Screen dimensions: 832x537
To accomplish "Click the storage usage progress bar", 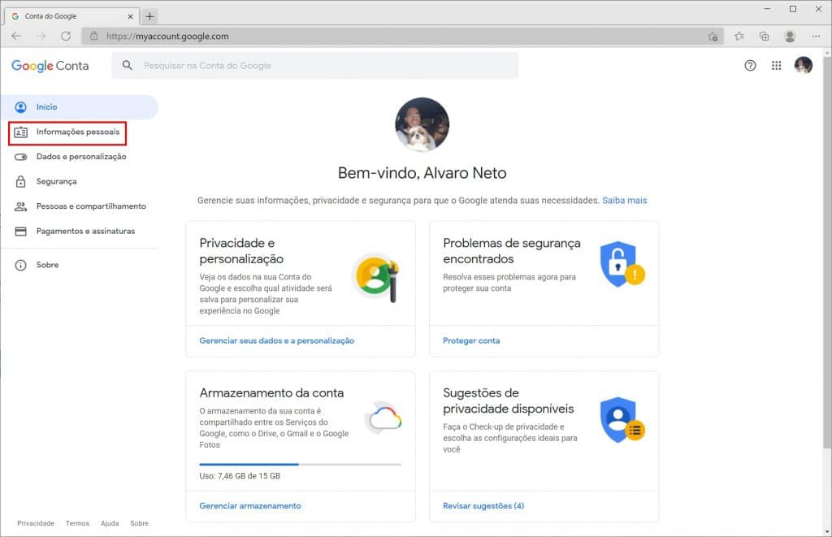I will coord(301,465).
